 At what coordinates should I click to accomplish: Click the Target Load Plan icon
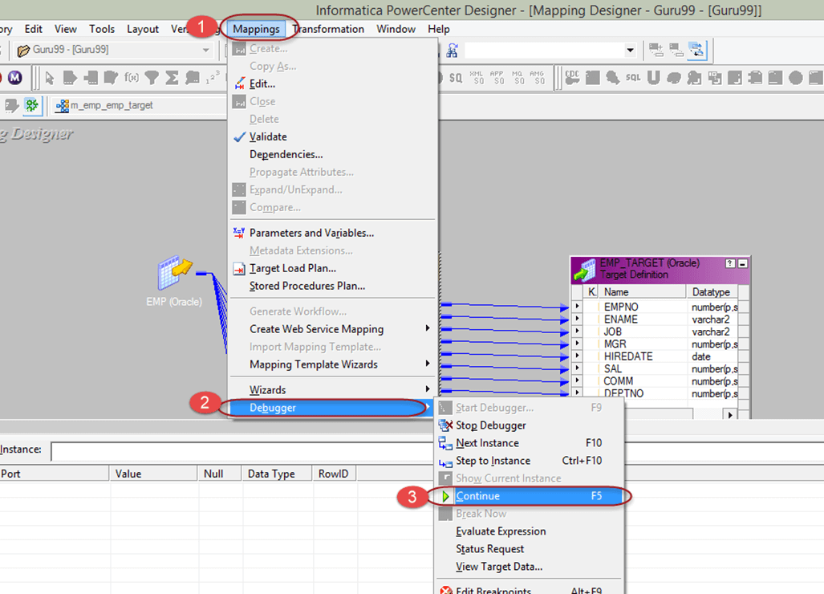(239, 269)
